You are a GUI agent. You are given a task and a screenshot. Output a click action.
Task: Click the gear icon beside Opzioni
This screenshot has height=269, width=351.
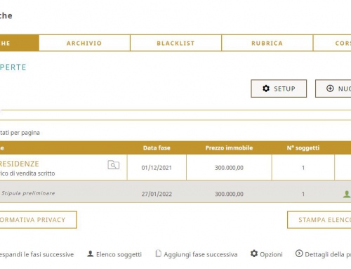[254, 254]
